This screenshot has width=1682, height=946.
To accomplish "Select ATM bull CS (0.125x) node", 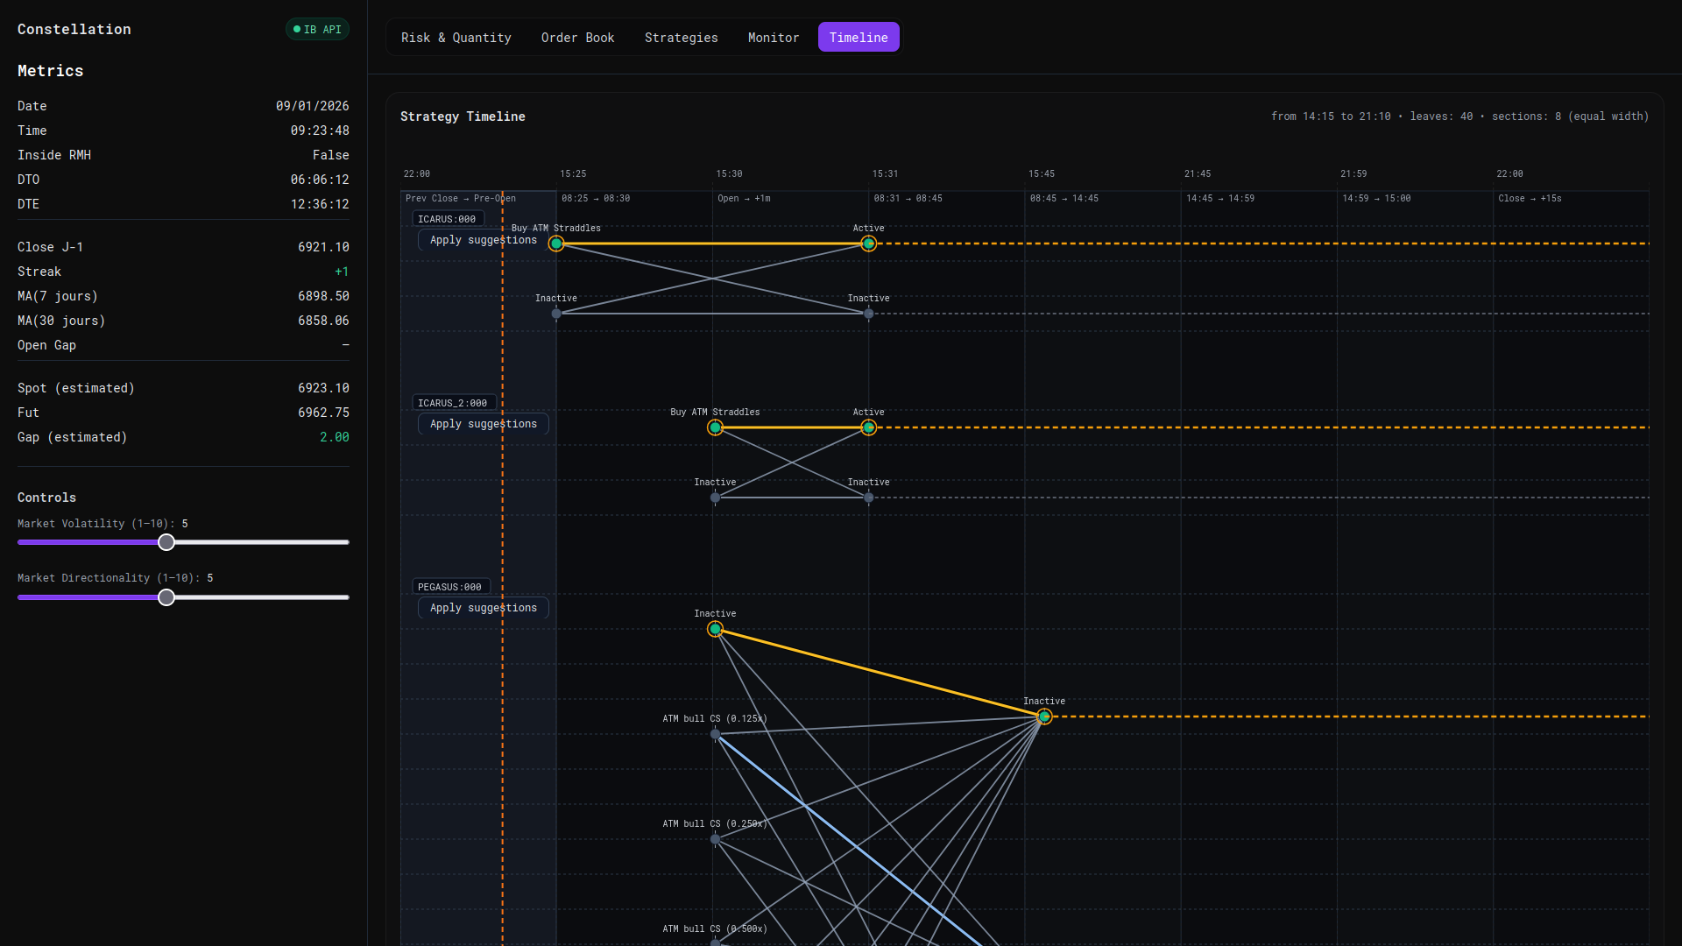I will (715, 734).
